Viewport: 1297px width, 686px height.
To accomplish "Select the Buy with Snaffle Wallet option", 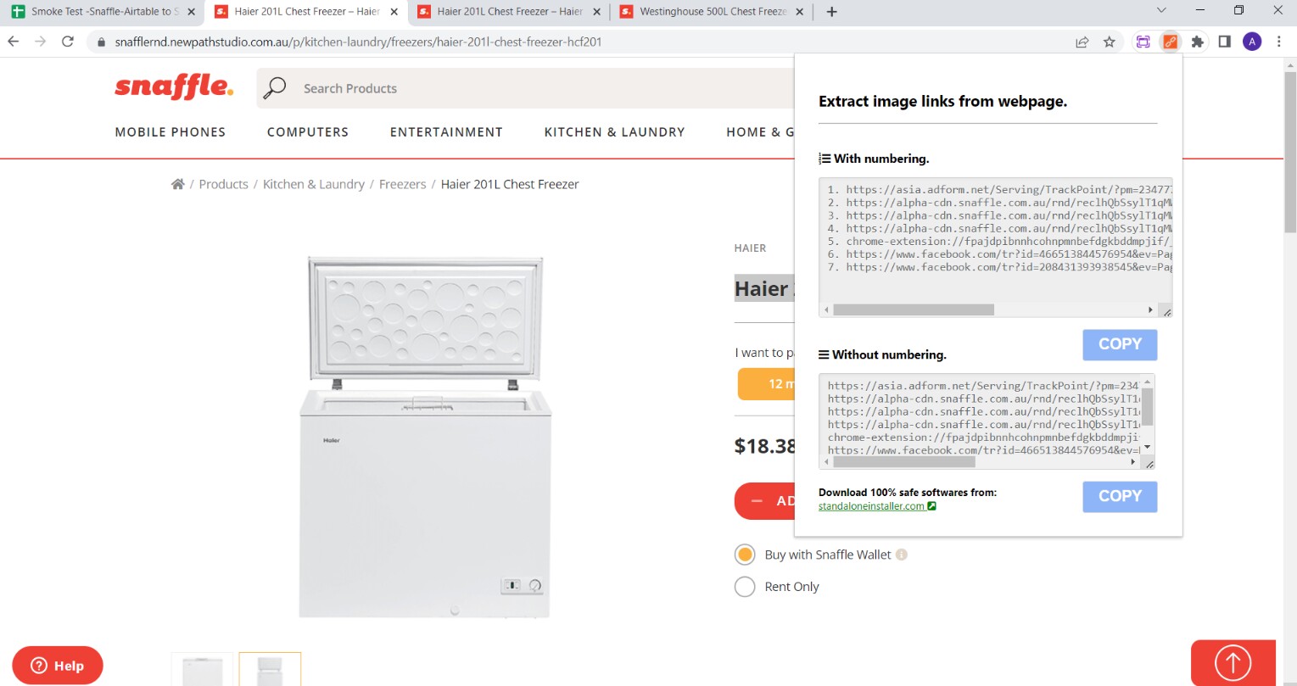I will coord(745,555).
